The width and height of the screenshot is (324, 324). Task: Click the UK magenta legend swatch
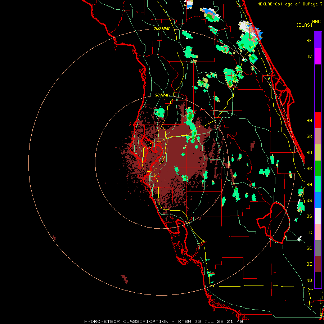tap(318, 57)
